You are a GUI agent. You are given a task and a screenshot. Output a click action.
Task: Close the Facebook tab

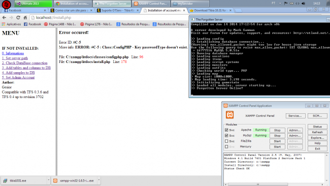tap(45, 10)
